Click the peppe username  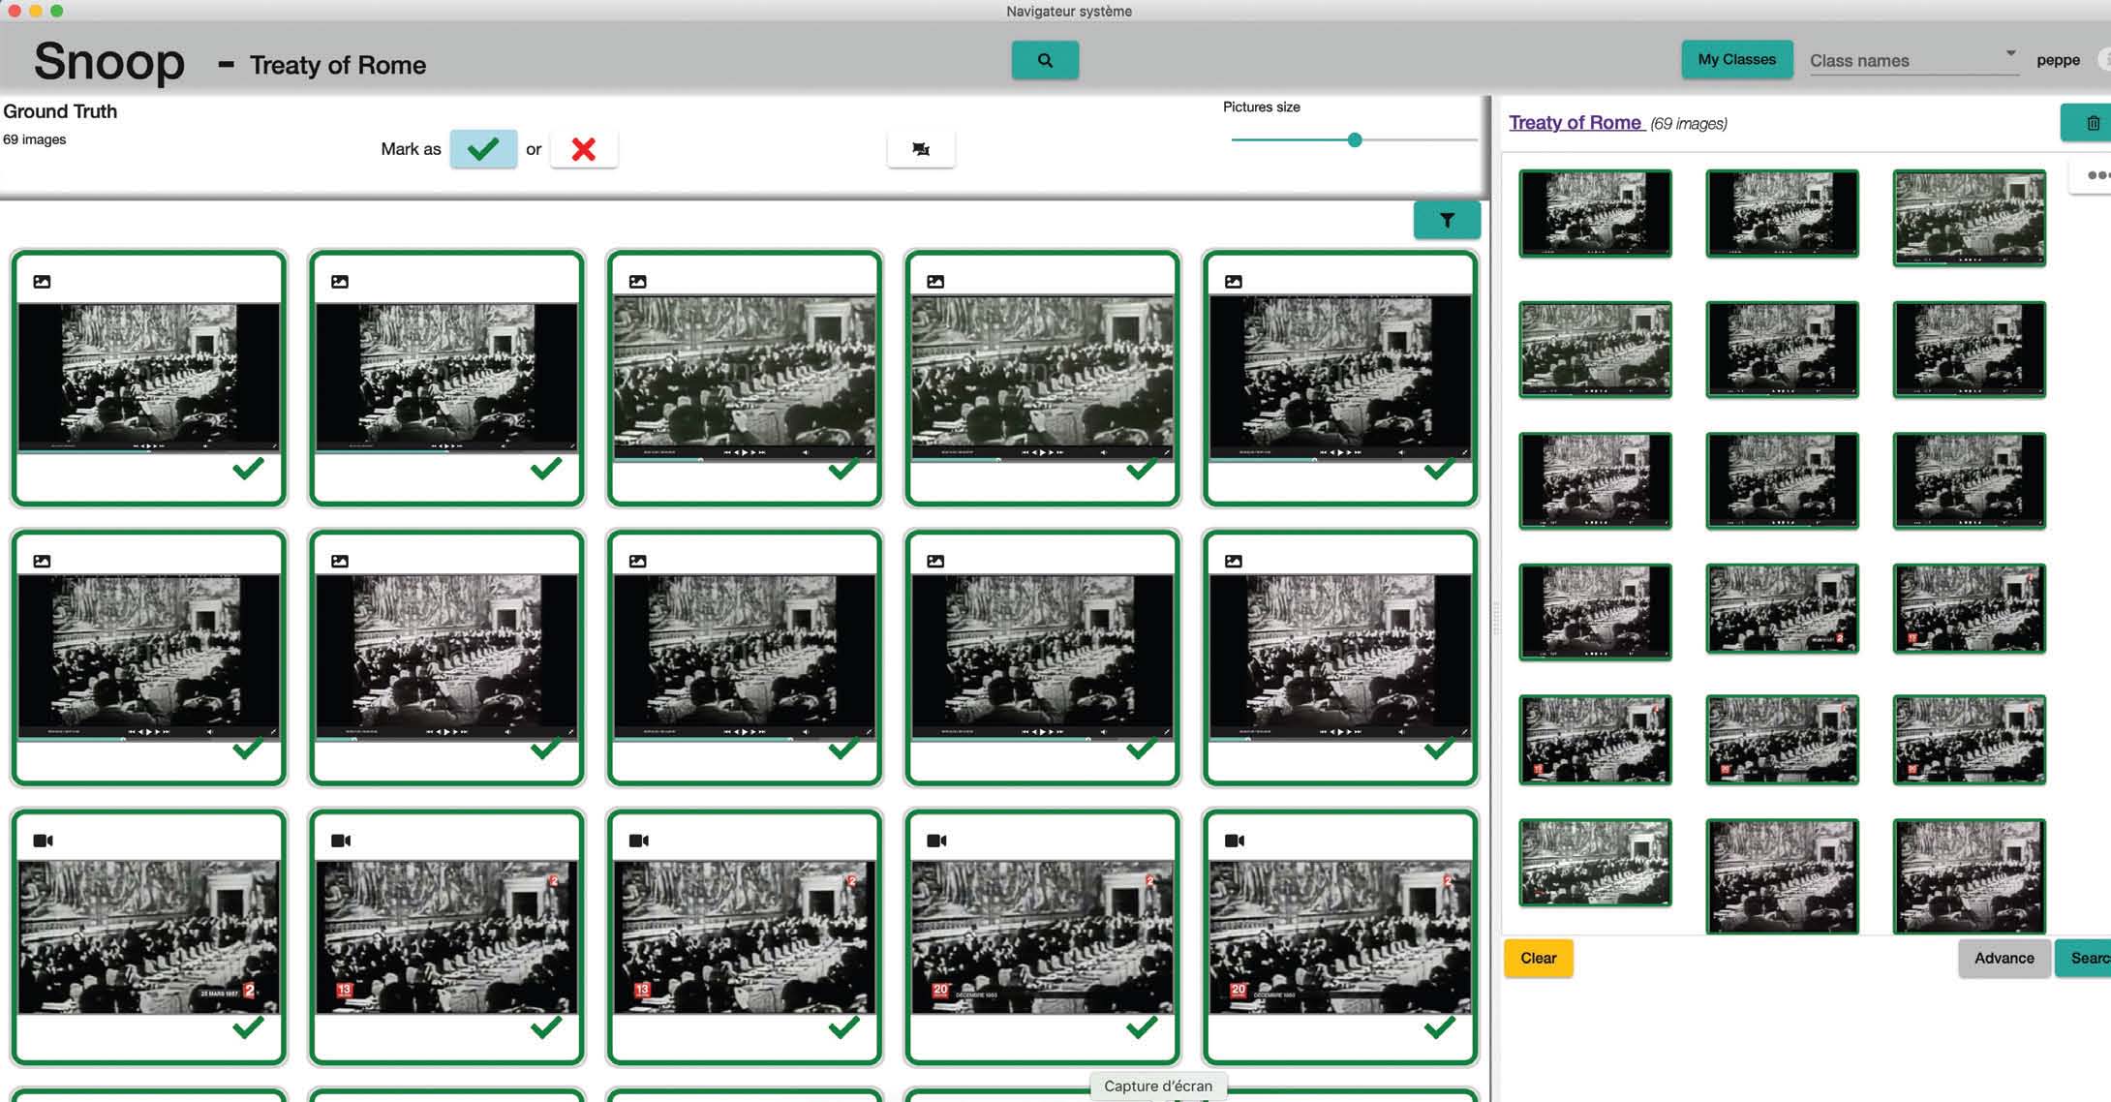2058,60
